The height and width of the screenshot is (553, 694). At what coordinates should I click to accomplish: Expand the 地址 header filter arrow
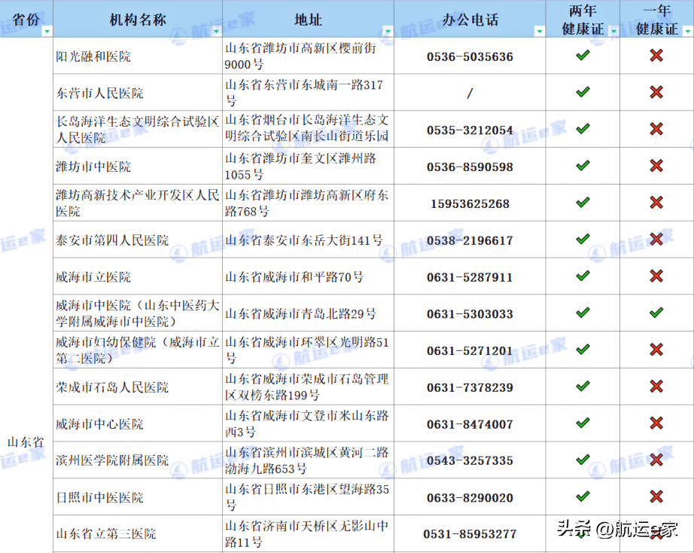pyautogui.click(x=387, y=31)
